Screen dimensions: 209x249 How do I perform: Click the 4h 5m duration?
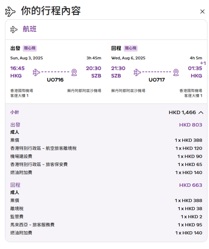click(196, 58)
